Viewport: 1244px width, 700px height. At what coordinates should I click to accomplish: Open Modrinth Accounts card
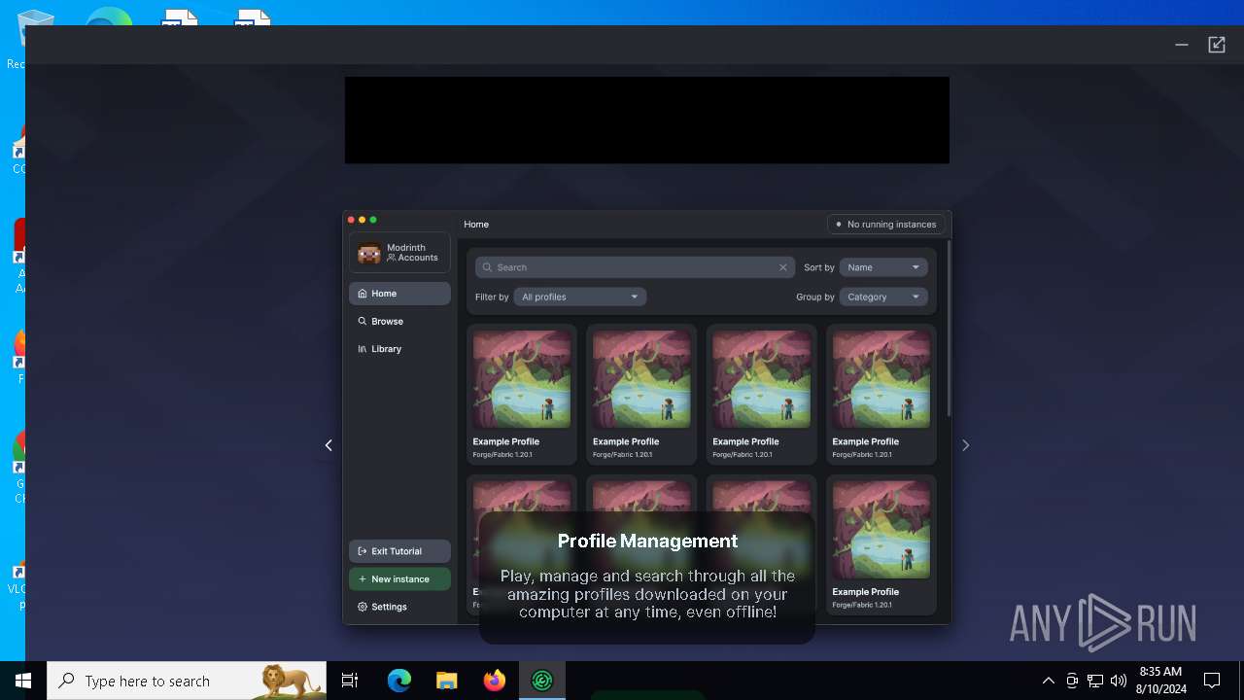399,253
